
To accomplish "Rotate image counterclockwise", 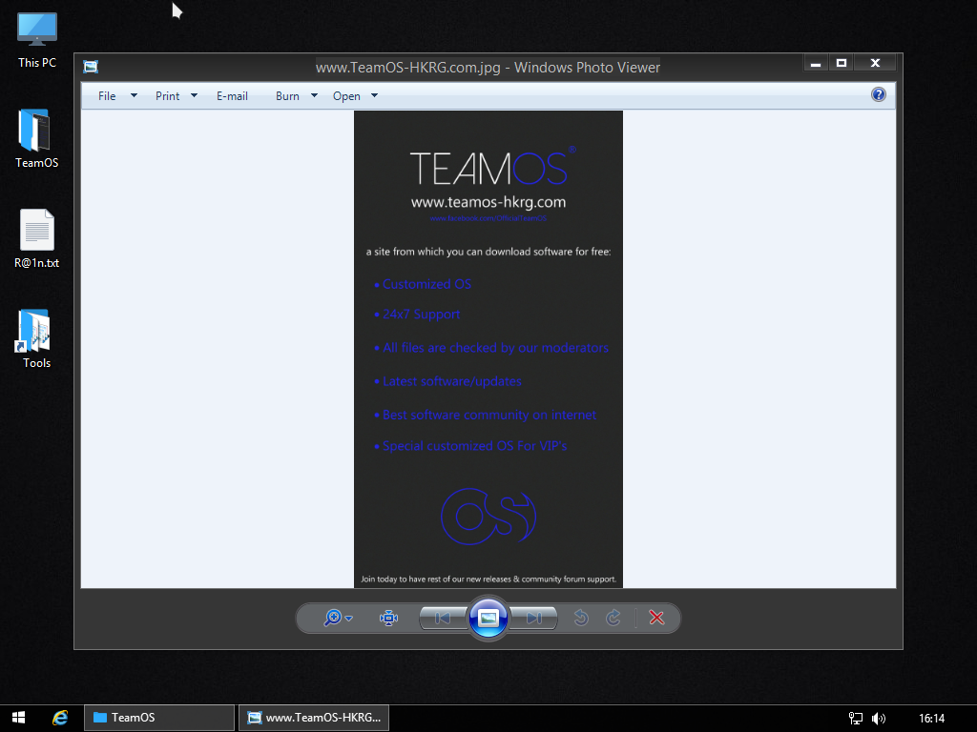I will 581,618.
